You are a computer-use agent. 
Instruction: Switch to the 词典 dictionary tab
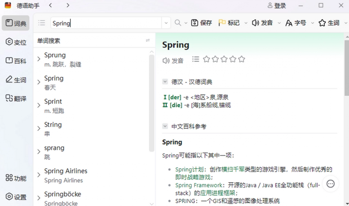[x=16, y=23]
